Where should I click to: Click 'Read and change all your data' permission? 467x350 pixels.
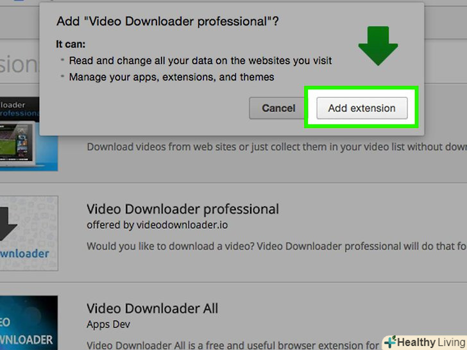[200, 60]
